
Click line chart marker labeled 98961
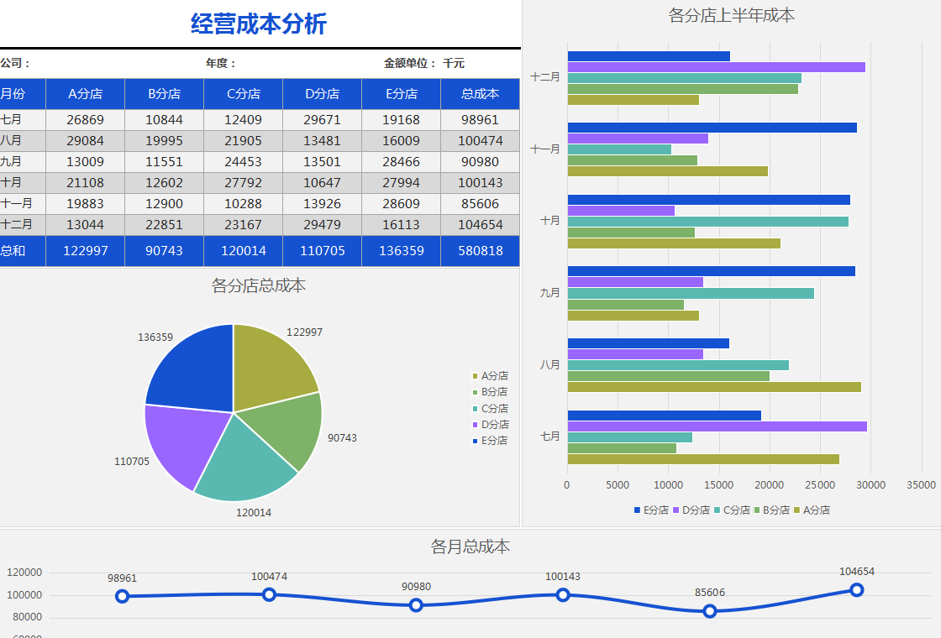click(x=123, y=597)
